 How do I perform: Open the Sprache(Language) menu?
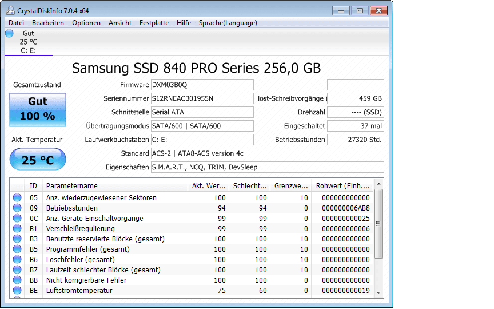(x=228, y=23)
